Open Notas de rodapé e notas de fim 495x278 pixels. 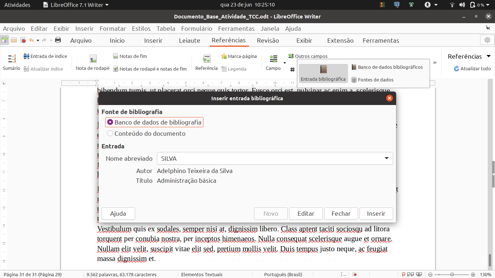tap(150, 69)
